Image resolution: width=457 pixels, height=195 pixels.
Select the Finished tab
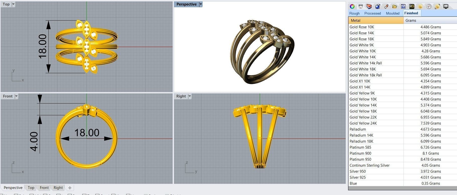coord(411,13)
